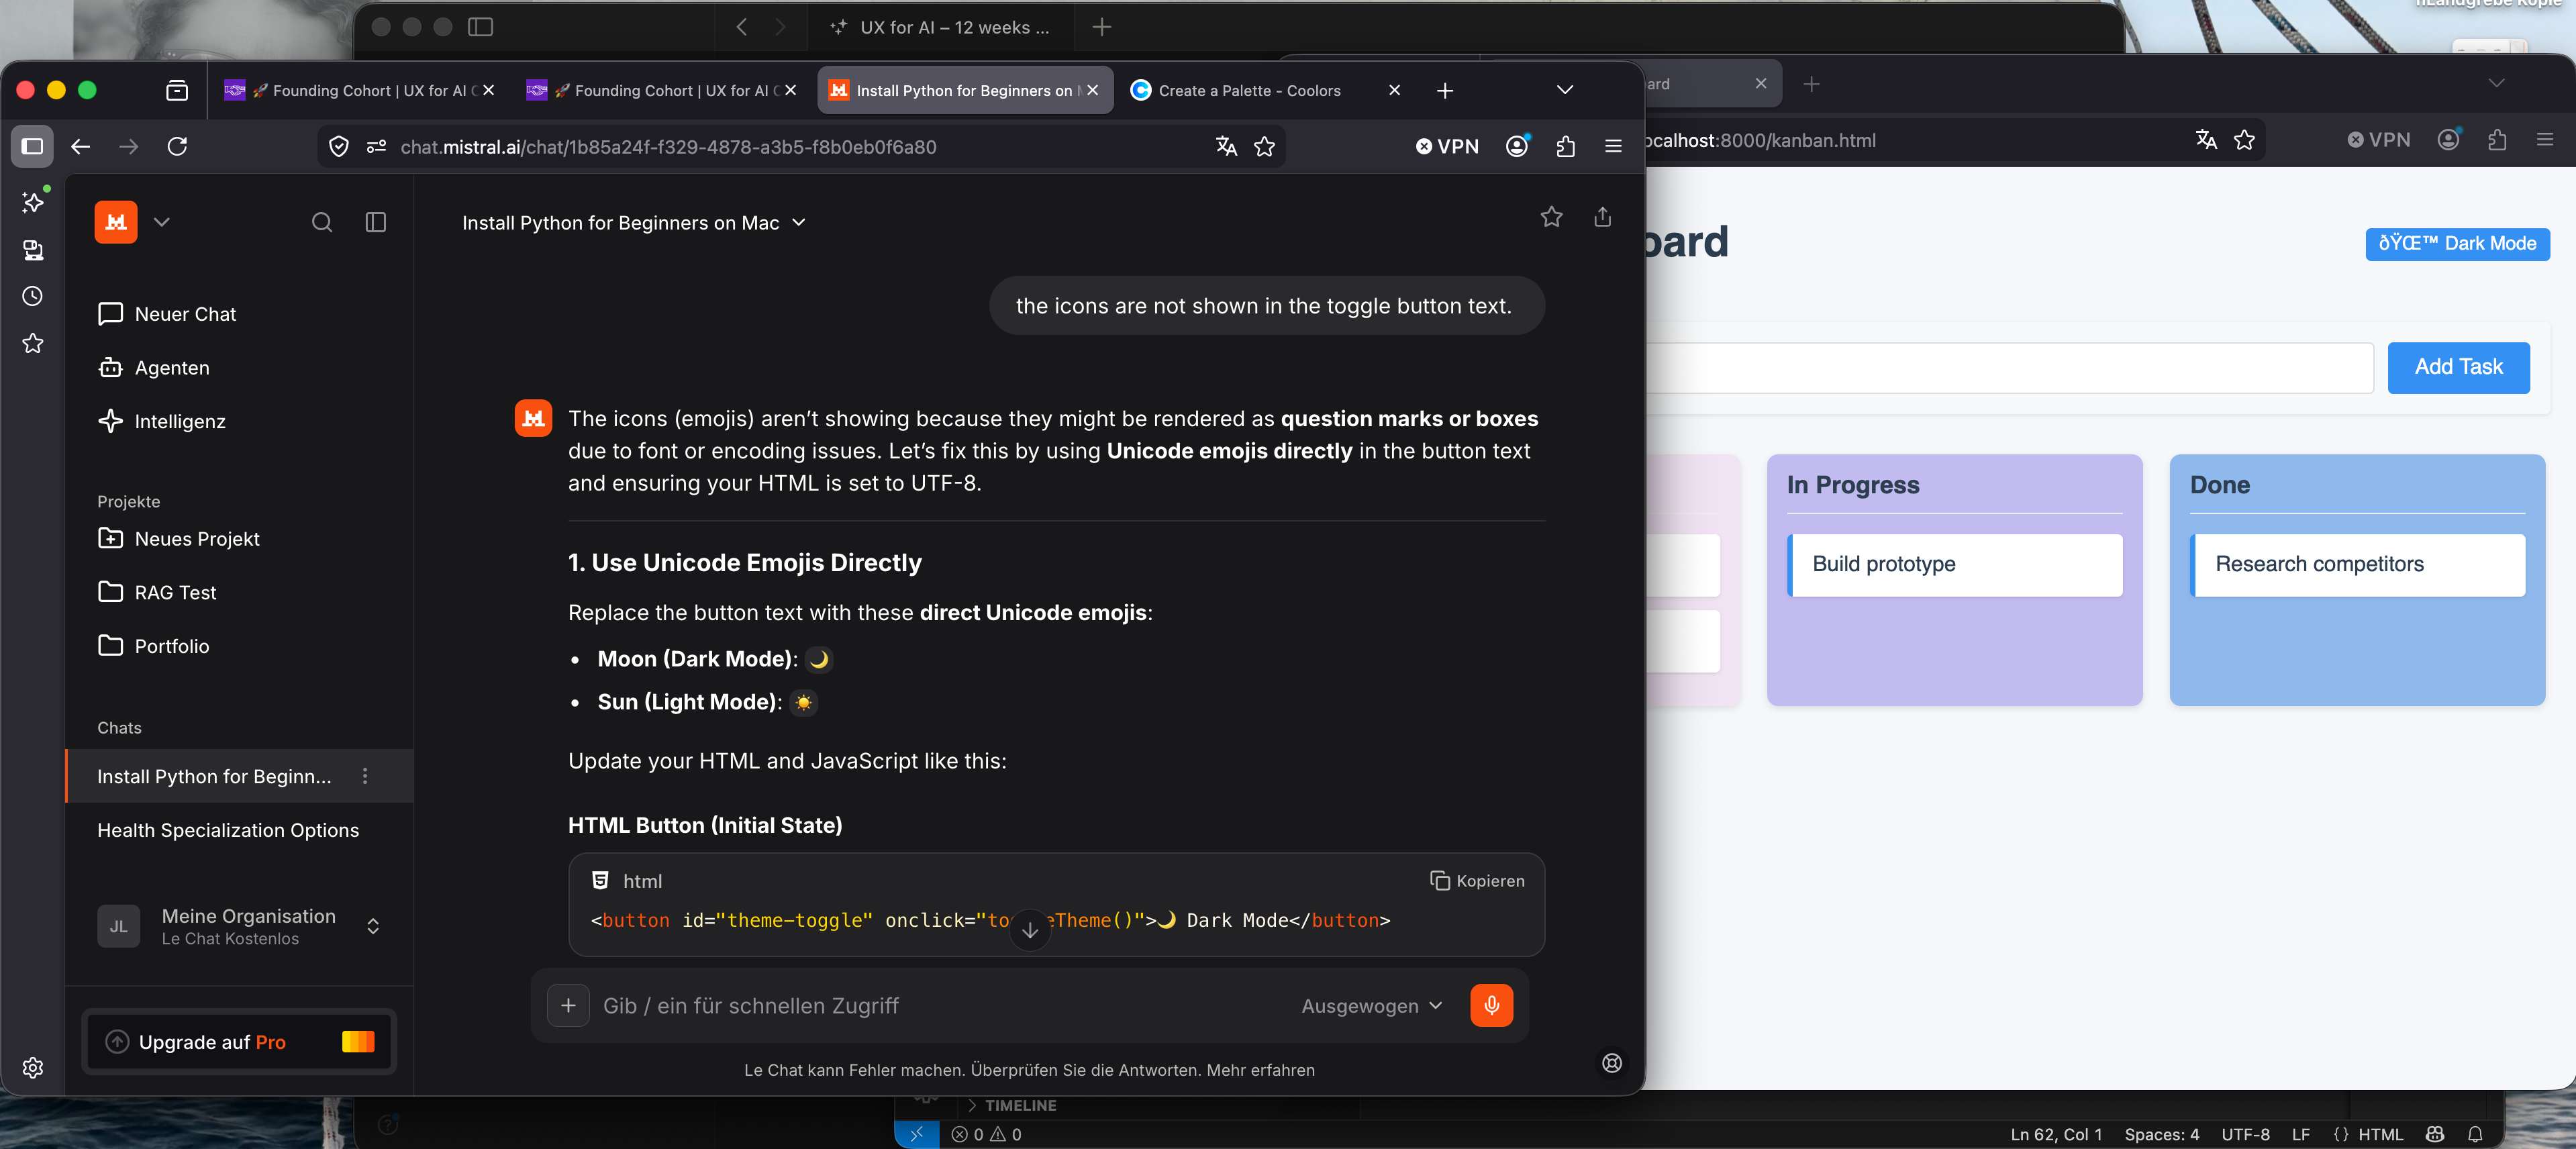The image size is (2576, 1149).
Task: Create a Neues Projekt
Action: (179, 539)
